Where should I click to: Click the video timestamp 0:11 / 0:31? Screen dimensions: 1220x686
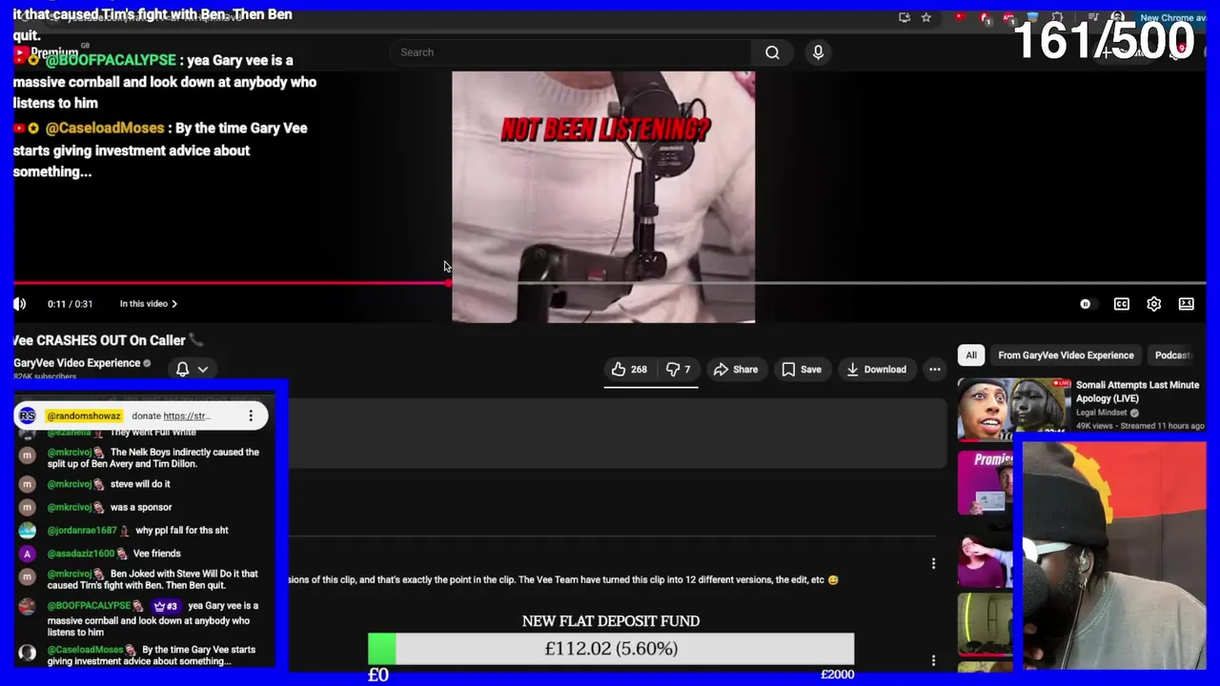coord(70,304)
